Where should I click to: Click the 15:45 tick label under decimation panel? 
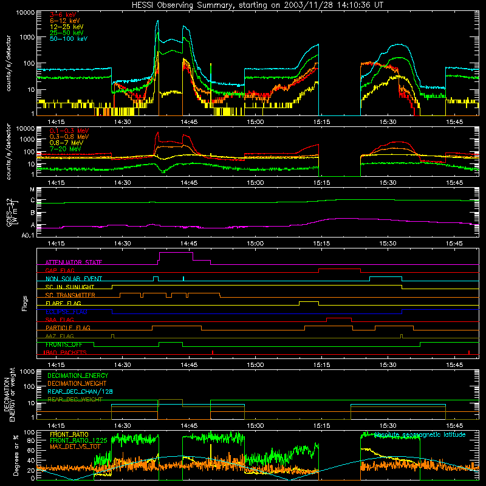click(454, 426)
